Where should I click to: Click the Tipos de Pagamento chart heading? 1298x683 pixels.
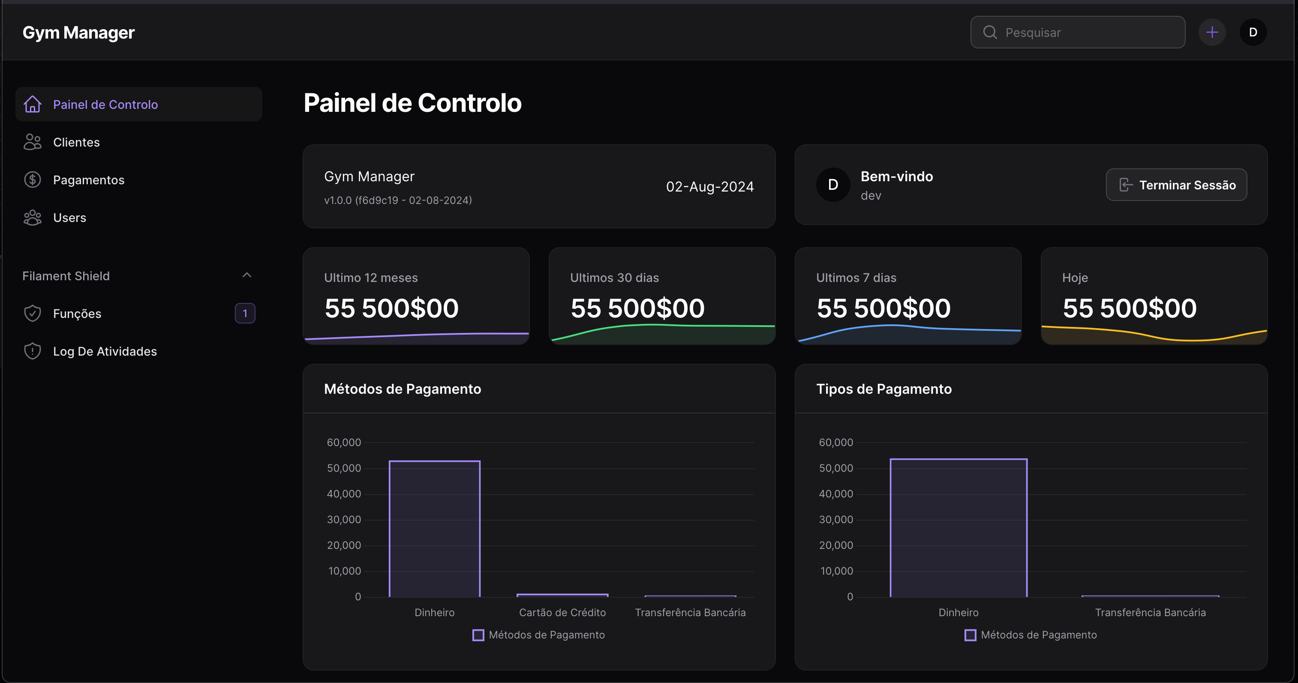click(884, 389)
